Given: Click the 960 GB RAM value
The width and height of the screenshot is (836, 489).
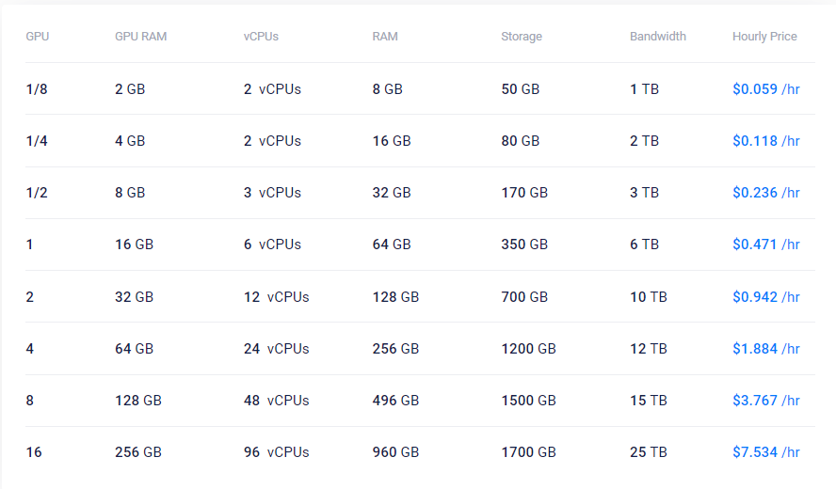Looking at the screenshot, I should point(395,452).
